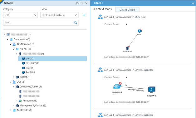Select PA-FW-II virtual machine in tree
The image size is (196, 118).
(x=30, y=72)
